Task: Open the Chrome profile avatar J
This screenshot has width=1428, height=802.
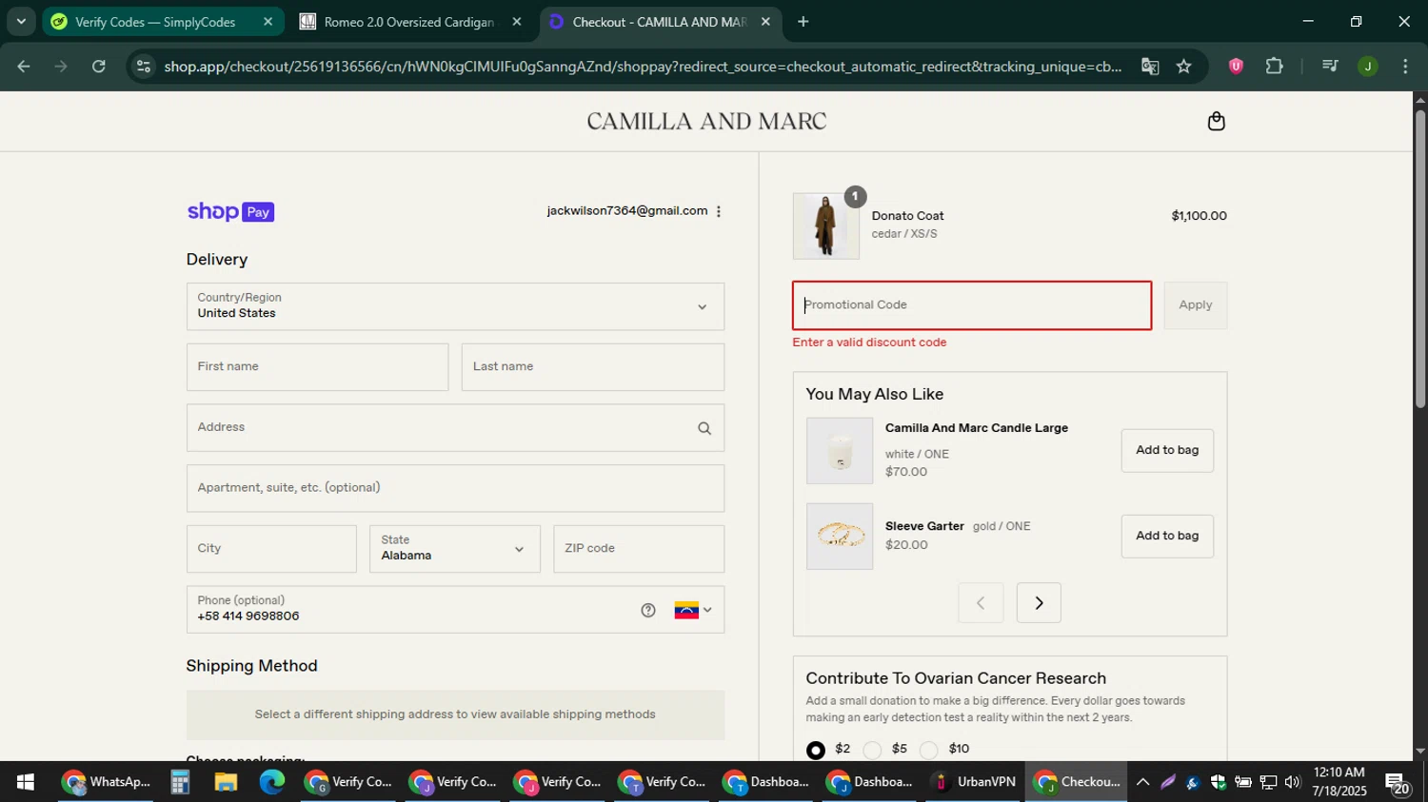Action: click(1368, 67)
